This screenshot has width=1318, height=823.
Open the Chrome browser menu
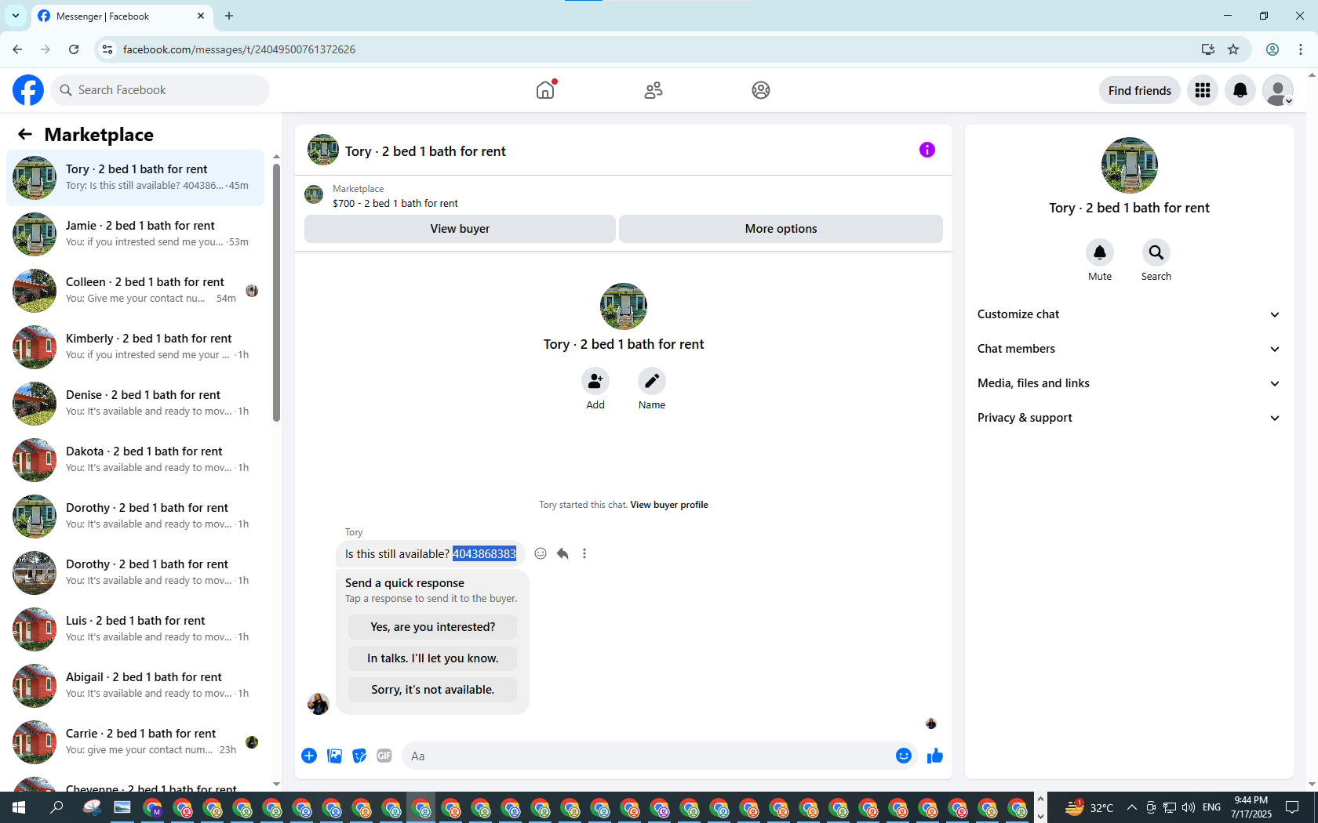pyautogui.click(x=1301, y=49)
